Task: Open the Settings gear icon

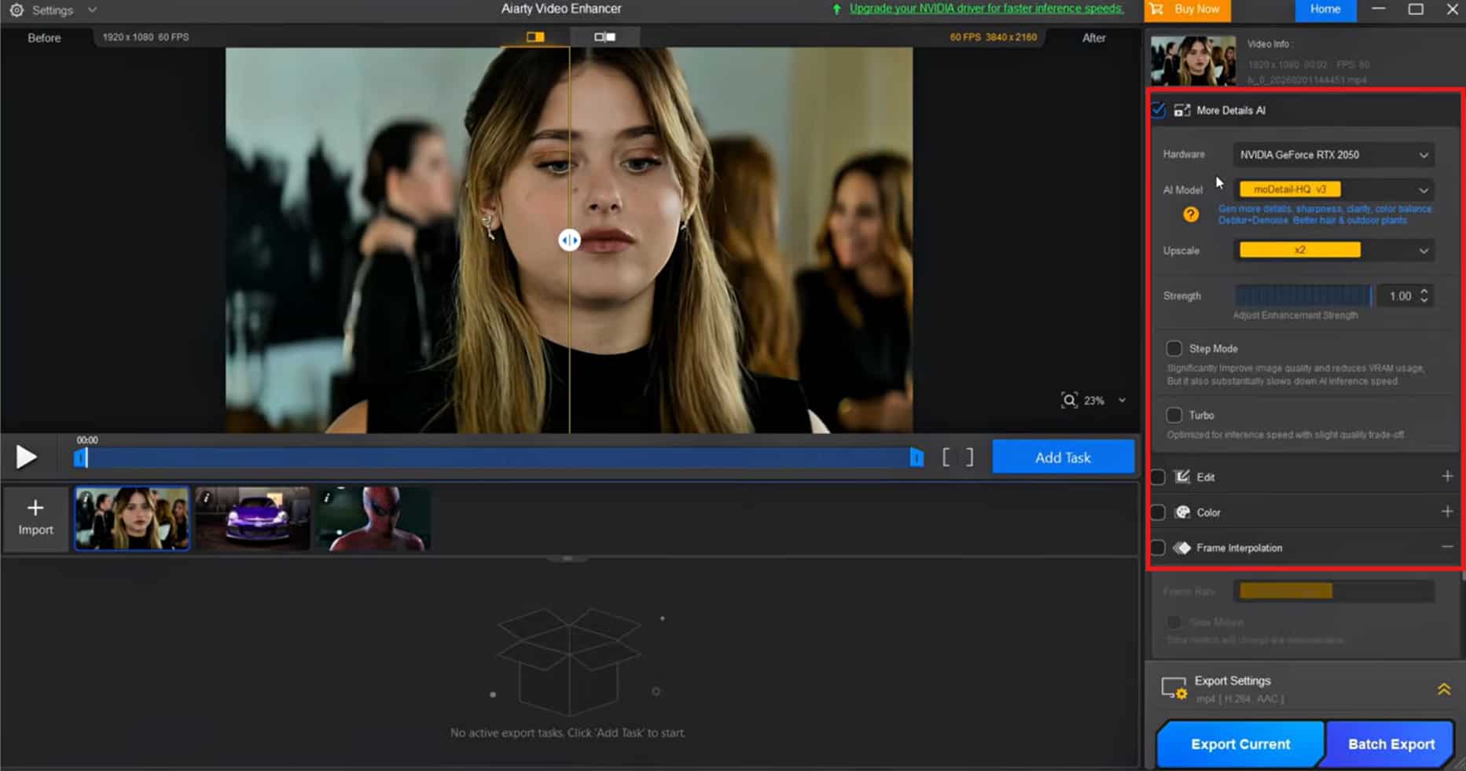Action: pos(16,10)
